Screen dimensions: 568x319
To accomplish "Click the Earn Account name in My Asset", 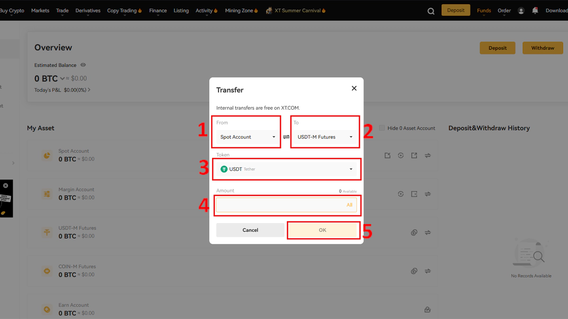I will coord(74,305).
